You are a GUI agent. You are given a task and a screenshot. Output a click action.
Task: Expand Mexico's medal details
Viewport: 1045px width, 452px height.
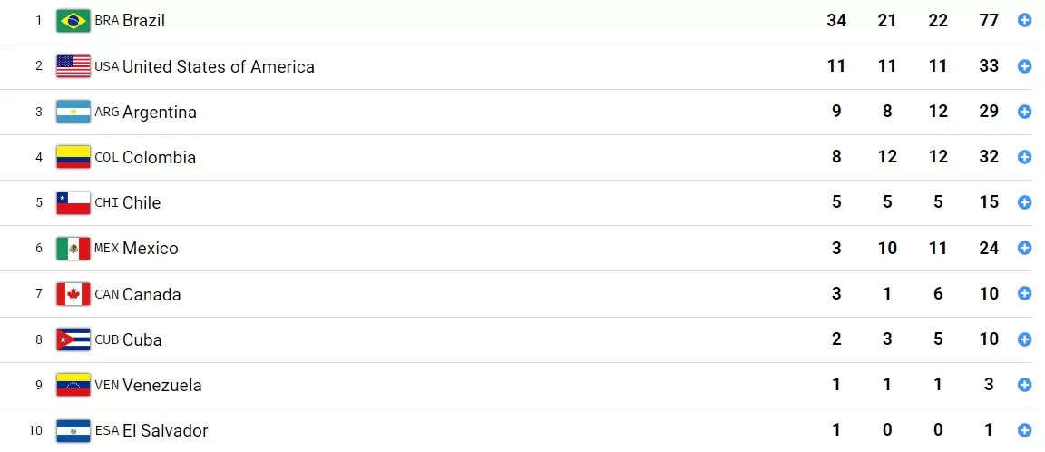pyautogui.click(x=1024, y=248)
